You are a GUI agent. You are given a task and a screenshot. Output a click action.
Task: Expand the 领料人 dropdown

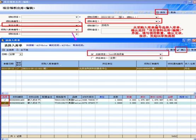(156, 17)
